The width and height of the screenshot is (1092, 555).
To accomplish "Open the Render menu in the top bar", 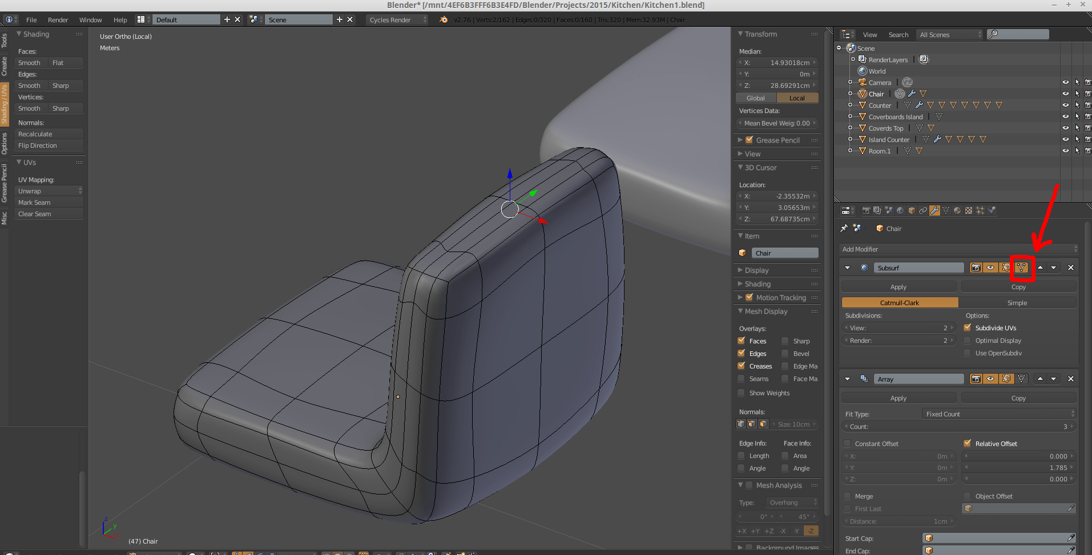I will pos(58,19).
